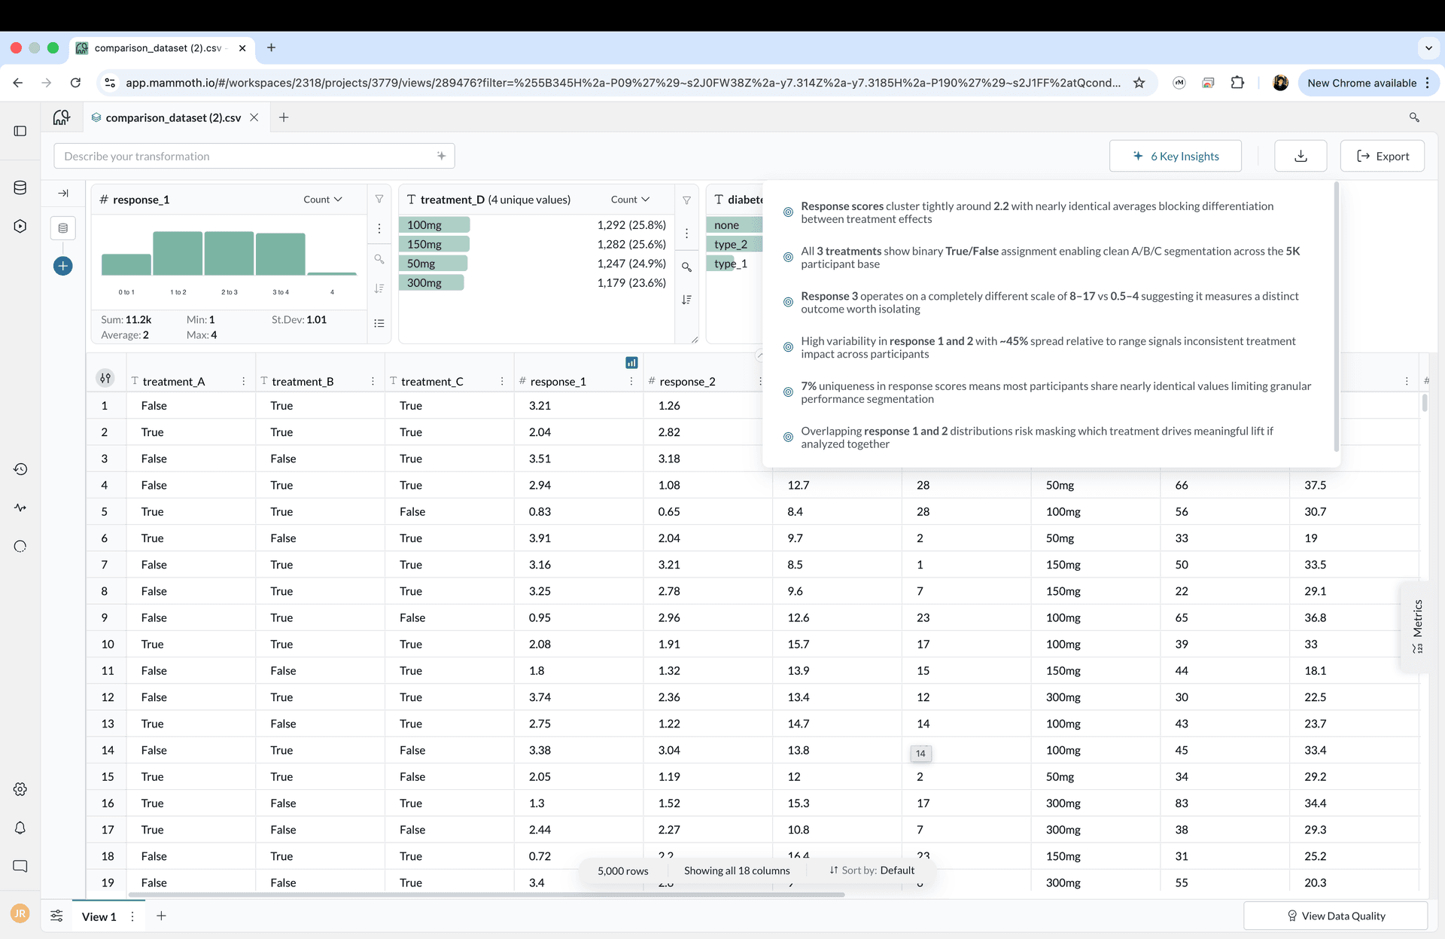This screenshot has width=1445, height=939.
Task: Toggle the column explorer collapse arrow
Action: pos(63,194)
